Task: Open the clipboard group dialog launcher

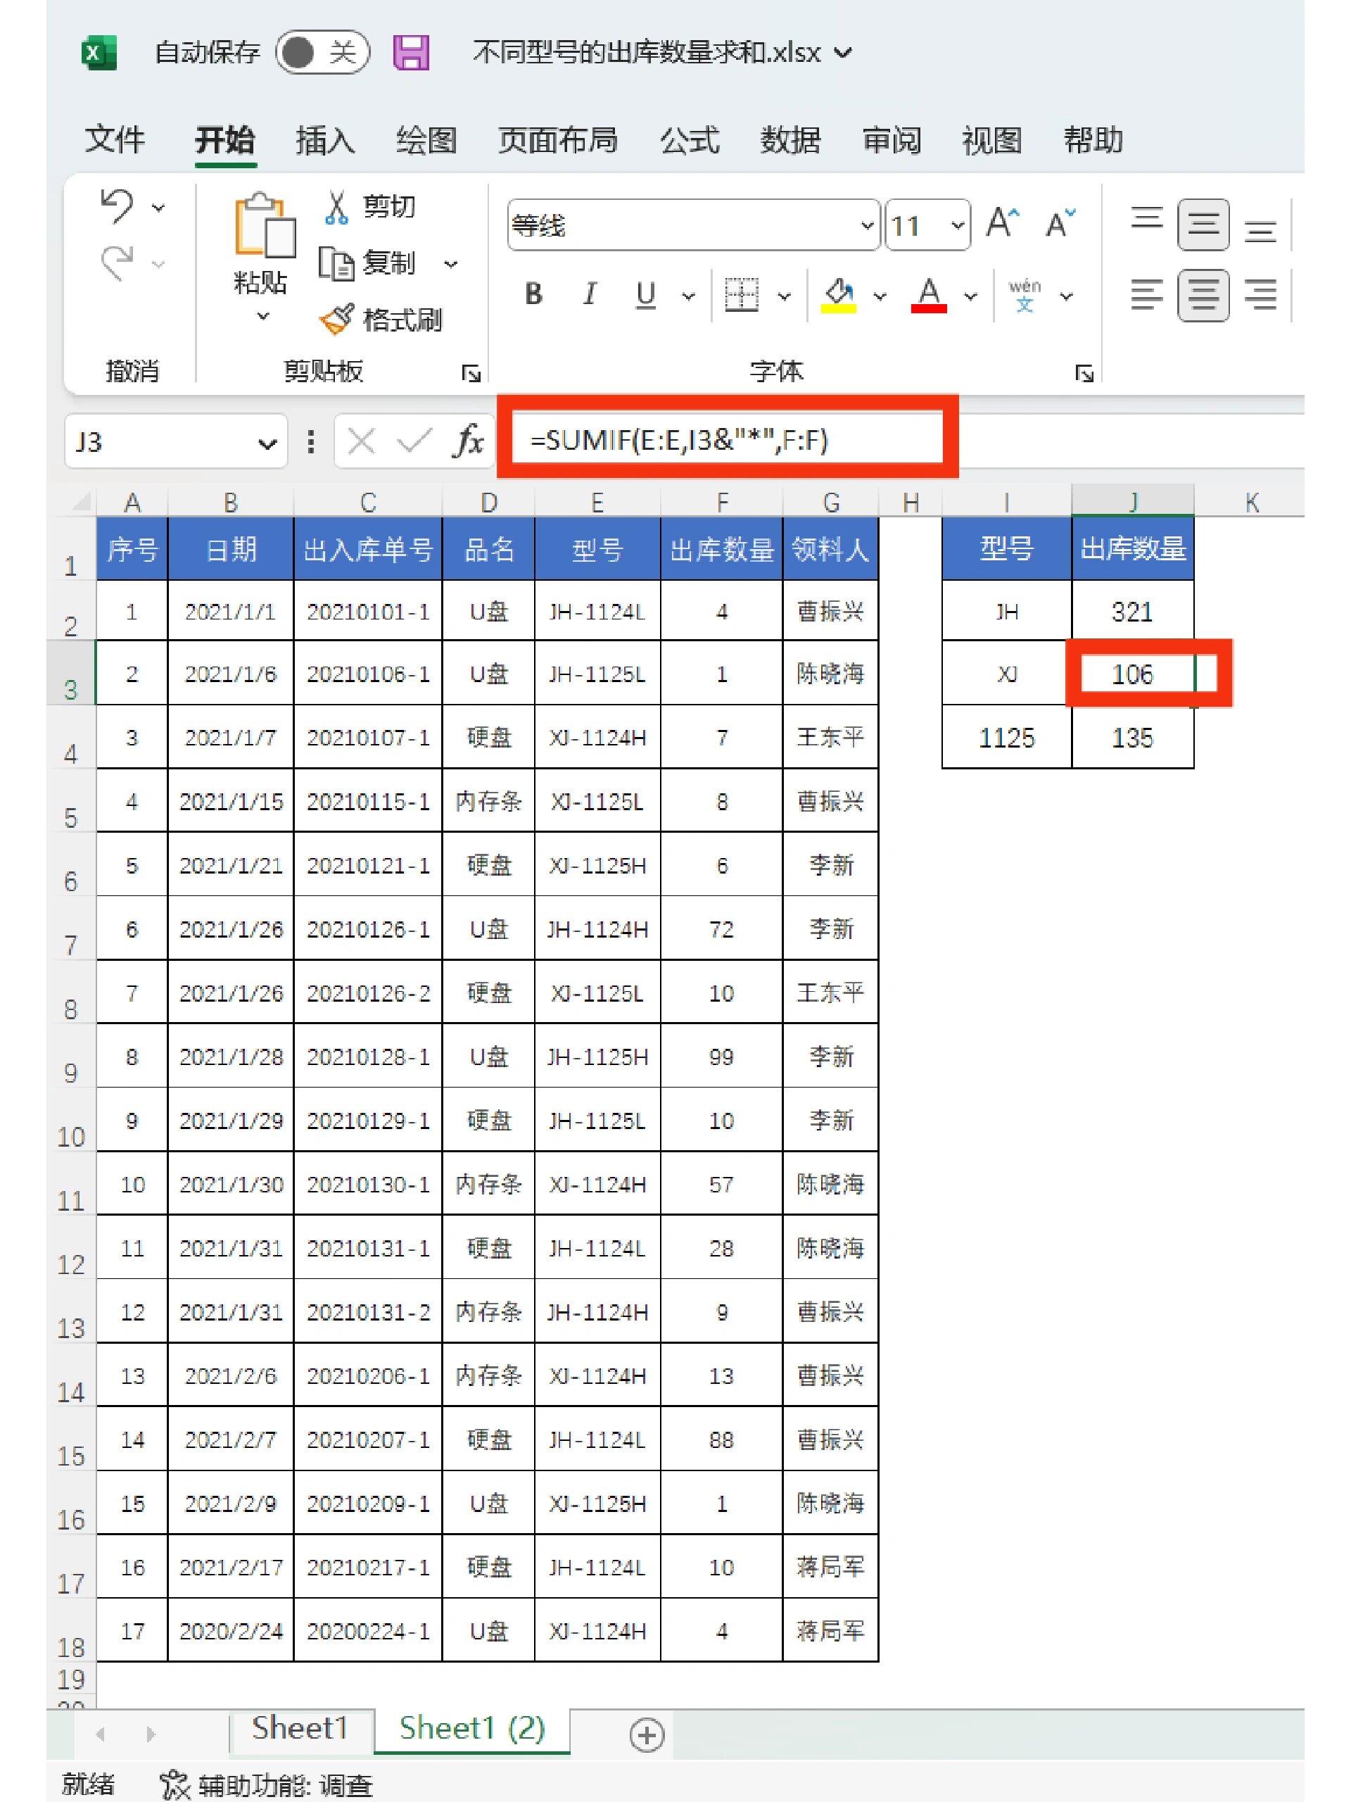Action: [x=471, y=374]
